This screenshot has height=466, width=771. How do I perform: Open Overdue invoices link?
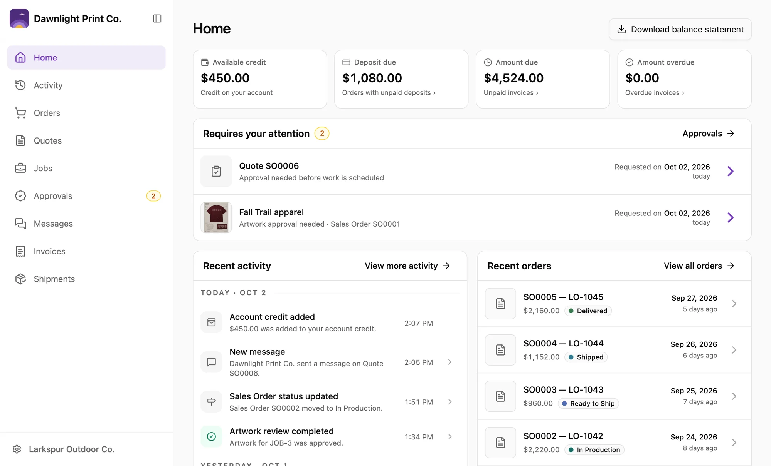tap(655, 93)
